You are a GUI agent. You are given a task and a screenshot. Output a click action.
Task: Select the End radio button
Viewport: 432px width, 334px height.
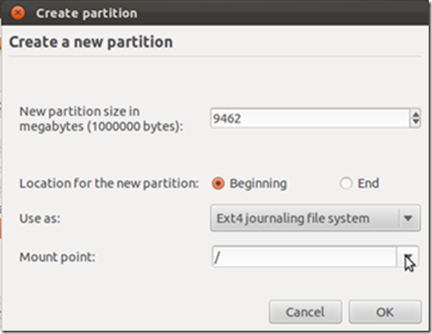click(346, 184)
